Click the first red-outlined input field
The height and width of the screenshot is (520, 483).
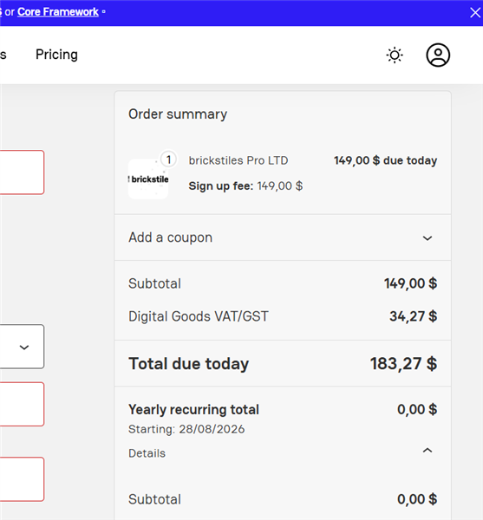click(22, 172)
